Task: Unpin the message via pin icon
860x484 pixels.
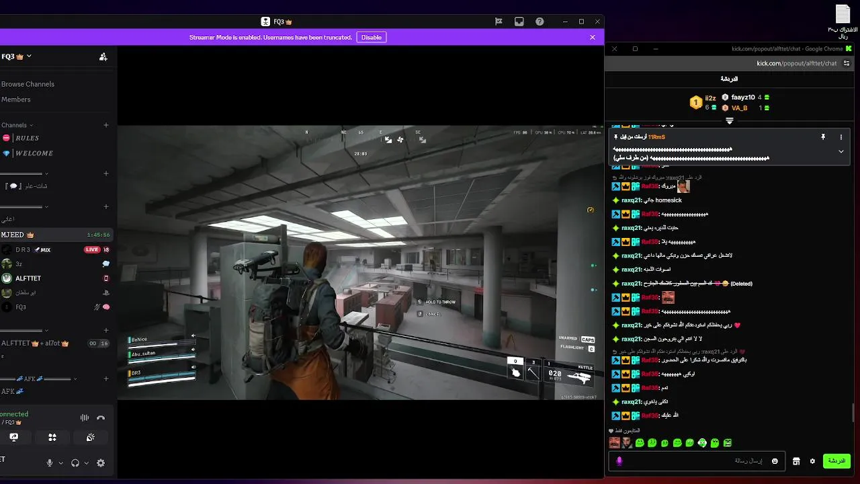Action: coord(823,137)
